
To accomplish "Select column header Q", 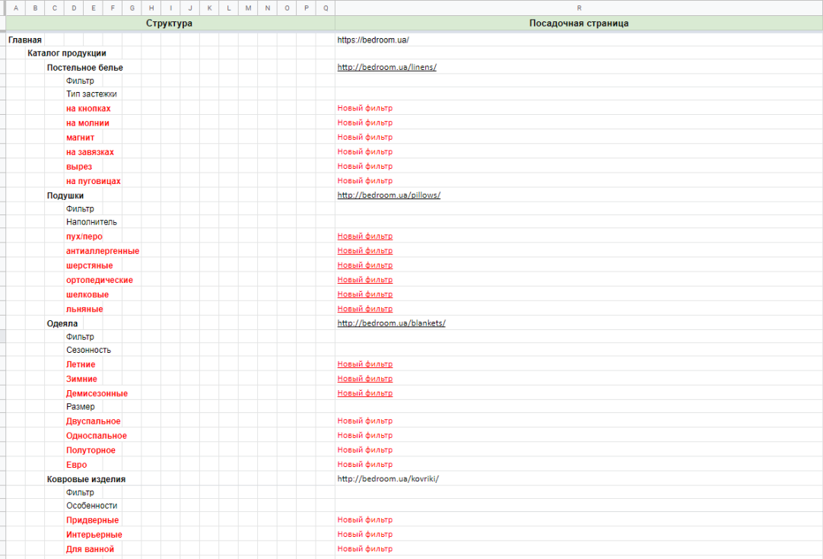I will tap(326, 8).
